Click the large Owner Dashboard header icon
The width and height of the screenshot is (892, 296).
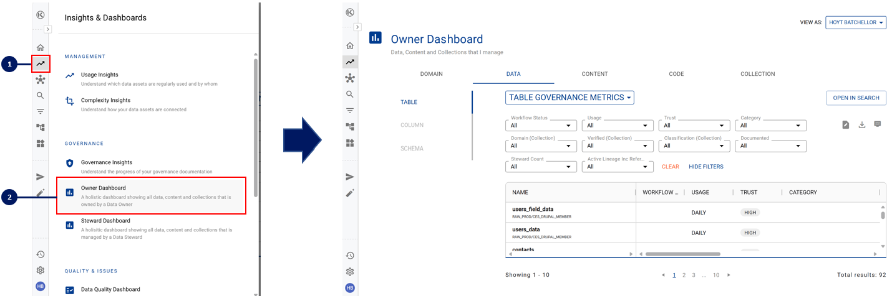click(x=375, y=38)
